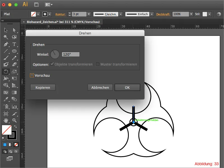224x168 pixels.
Task: Select the Biohazard_Zeichen.ai document tab
Action: 63,22
